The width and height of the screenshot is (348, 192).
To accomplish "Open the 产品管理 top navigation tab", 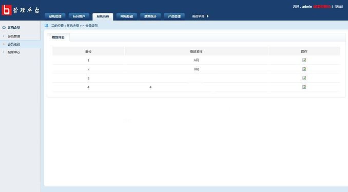I will (174, 16).
